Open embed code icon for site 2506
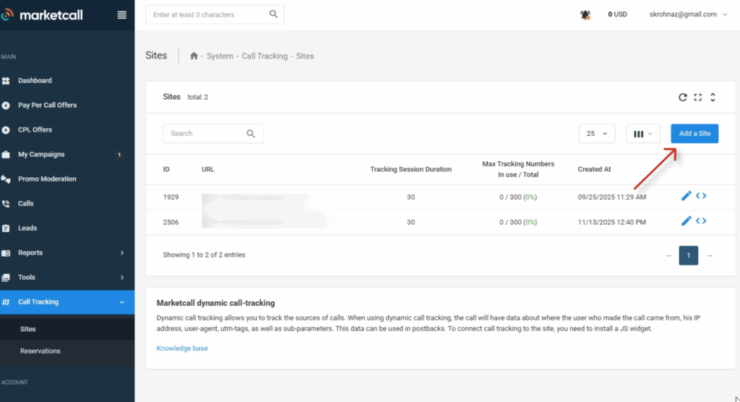740x402 pixels. pos(701,221)
